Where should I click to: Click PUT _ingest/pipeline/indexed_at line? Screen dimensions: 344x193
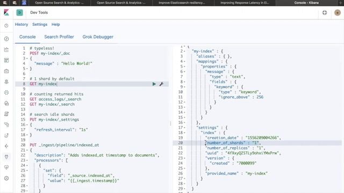(64, 145)
